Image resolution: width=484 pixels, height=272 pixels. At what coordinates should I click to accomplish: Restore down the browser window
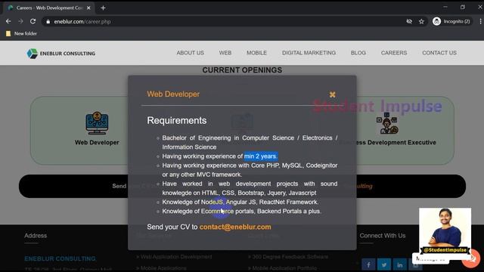click(462, 7)
